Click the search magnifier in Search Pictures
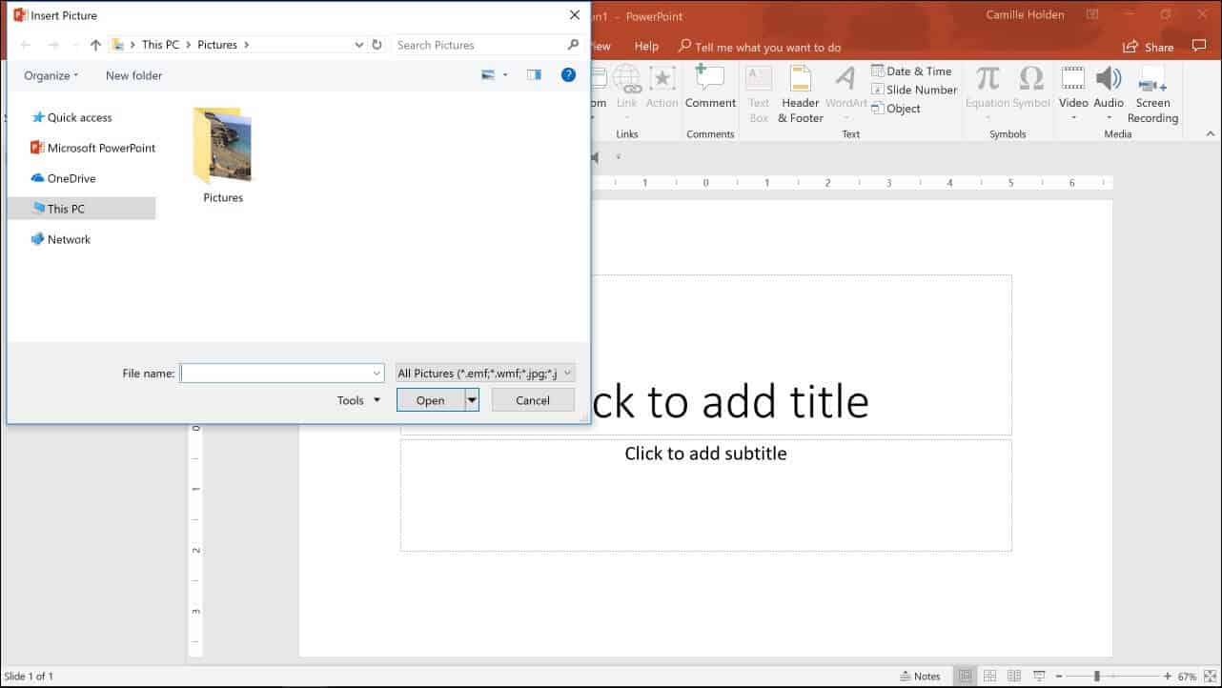 tap(573, 45)
